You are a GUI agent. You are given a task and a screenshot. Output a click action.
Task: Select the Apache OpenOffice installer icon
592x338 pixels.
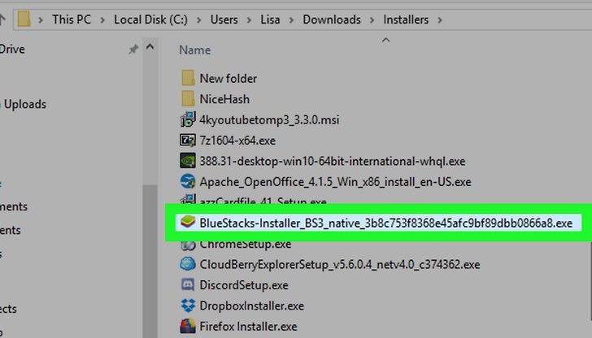188,181
